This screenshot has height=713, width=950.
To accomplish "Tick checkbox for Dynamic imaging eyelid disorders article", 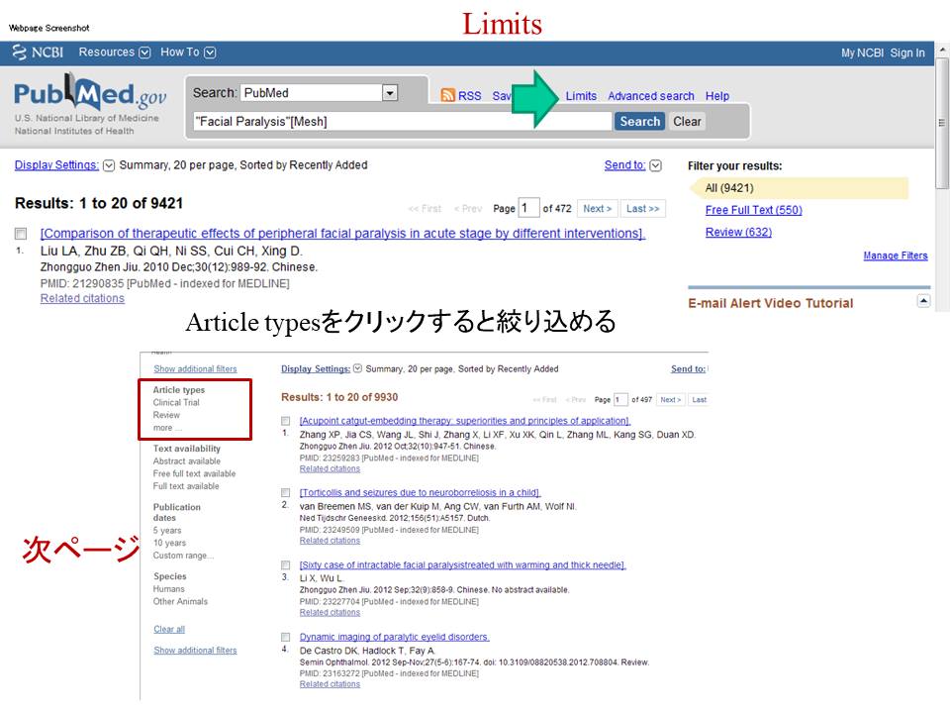I will [x=285, y=637].
